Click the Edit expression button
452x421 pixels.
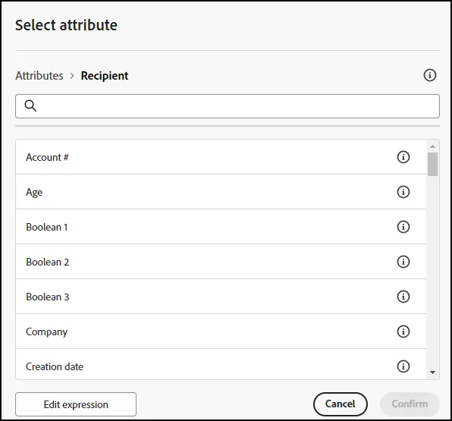pyautogui.click(x=76, y=404)
